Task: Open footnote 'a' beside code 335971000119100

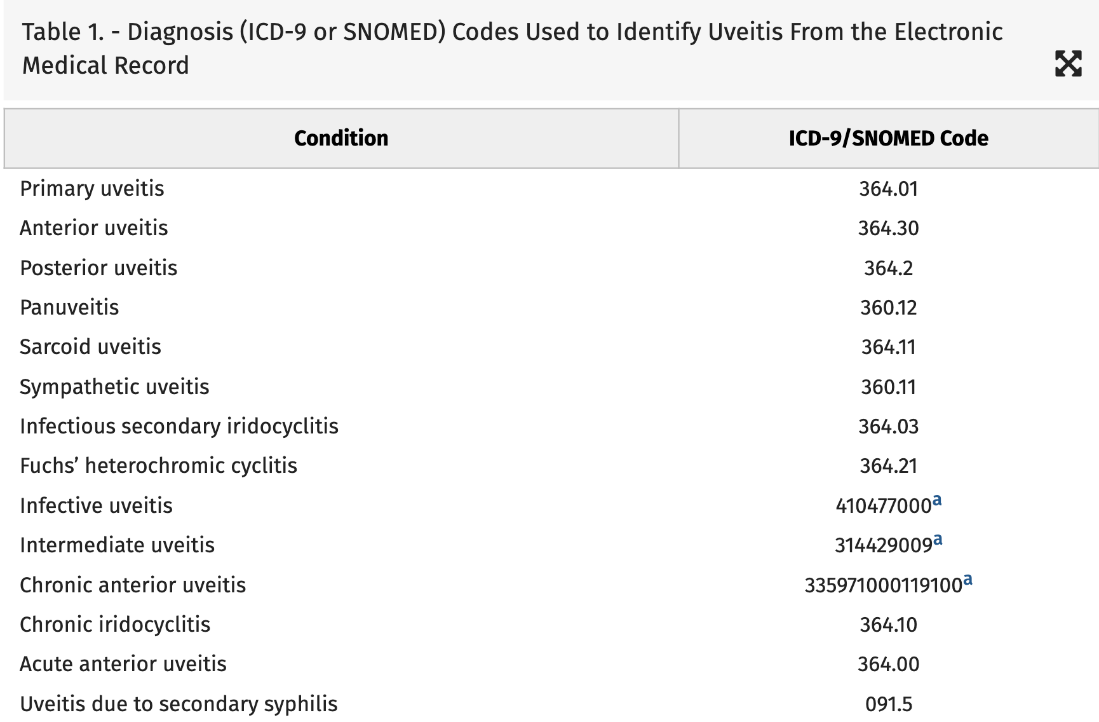Action: 968,579
